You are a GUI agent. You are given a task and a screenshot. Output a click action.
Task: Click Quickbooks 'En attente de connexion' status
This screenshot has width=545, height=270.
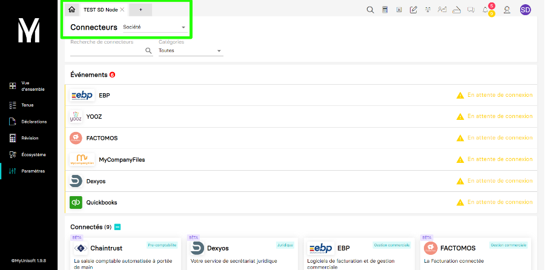[500, 202]
